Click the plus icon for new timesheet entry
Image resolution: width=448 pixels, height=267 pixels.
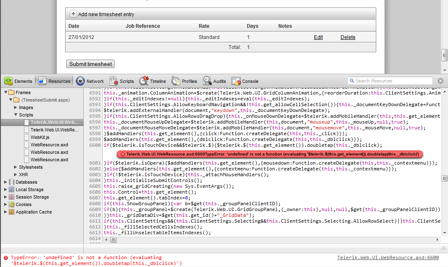pyautogui.click(x=73, y=14)
